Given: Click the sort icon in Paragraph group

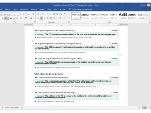Looking at the screenshot, I should click(61, 14).
